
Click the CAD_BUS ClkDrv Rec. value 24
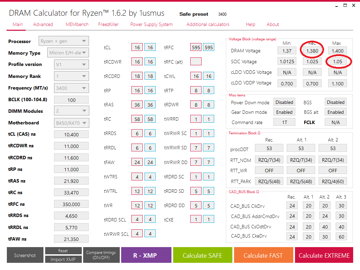292,205
